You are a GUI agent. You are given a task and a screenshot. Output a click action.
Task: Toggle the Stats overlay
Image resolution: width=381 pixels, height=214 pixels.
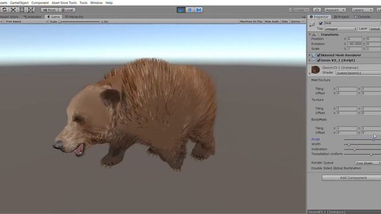(x=285, y=21)
